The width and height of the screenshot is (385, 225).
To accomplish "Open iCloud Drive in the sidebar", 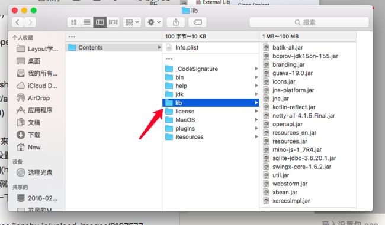I will coord(37,86).
